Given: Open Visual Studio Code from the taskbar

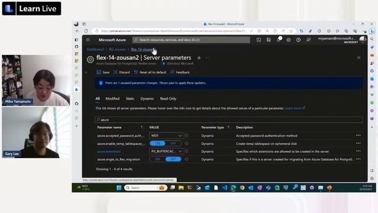Looking at the screenshot, I should [224, 188].
